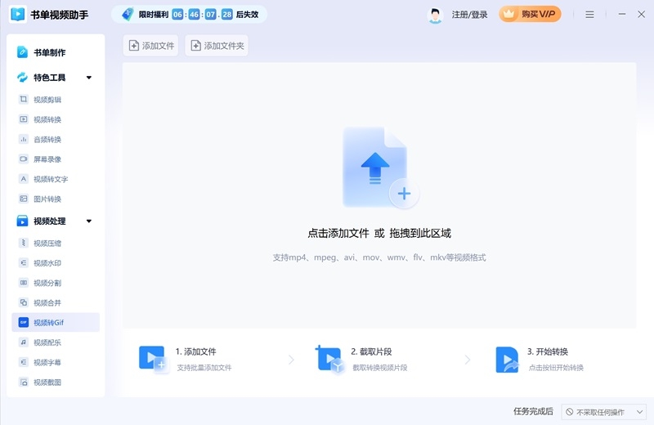Click the upload file icon in drop area
Image resolution: width=654 pixels, height=425 pixels.
tap(379, 168)
